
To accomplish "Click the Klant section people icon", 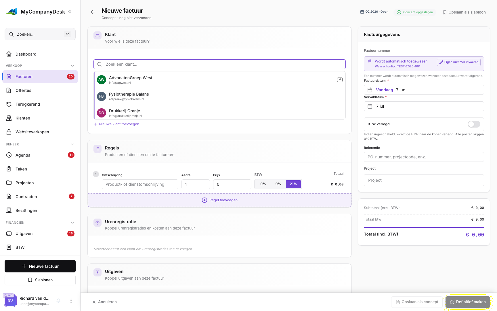I will [98, 35].
